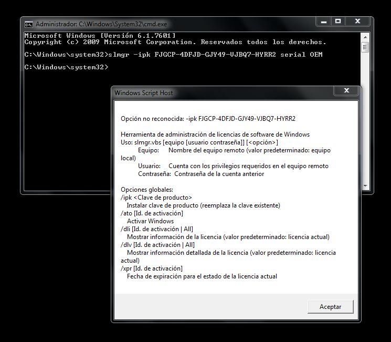Click the Windows Script Host title bar

point(222,93)
